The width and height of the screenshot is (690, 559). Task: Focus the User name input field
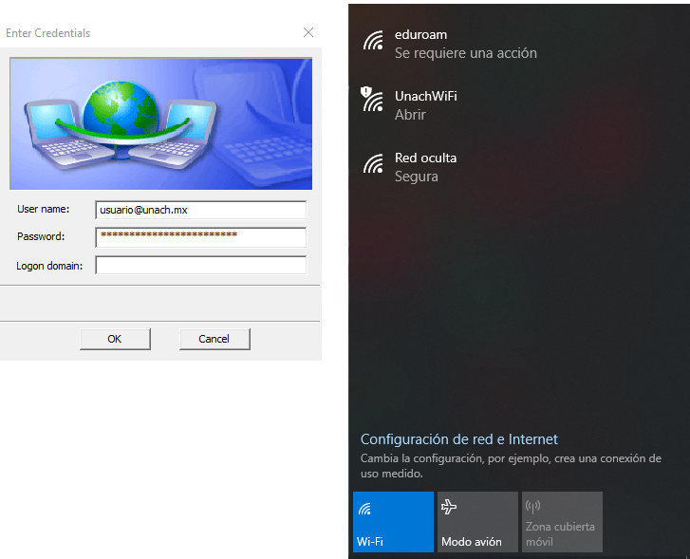point(200,210)
